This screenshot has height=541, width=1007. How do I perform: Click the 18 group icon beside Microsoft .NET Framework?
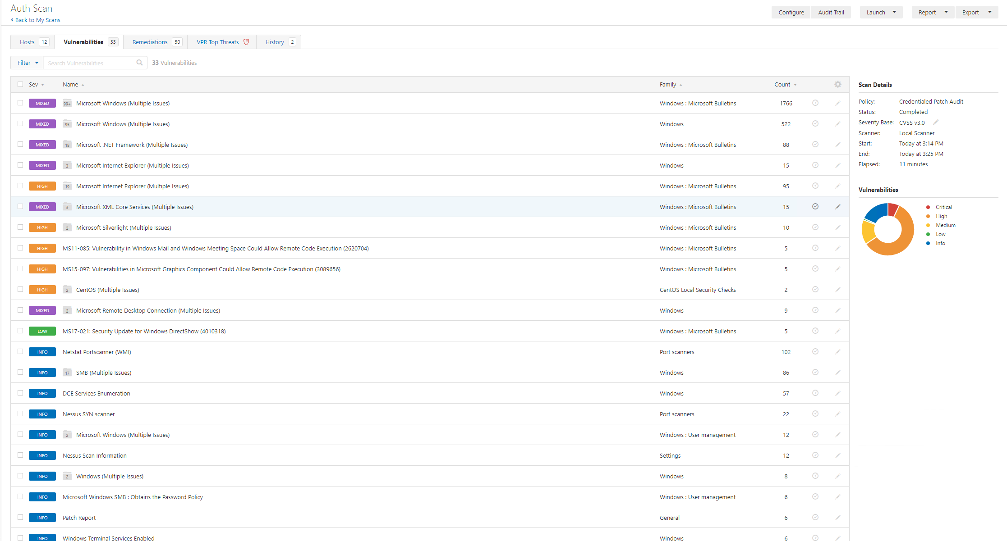(x=67, y=145)
